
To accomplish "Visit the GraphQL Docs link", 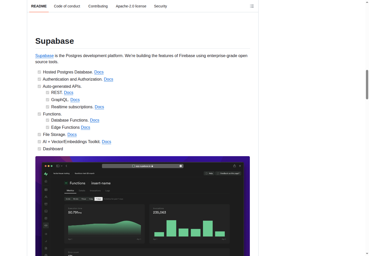I will [x=75, y=100].
